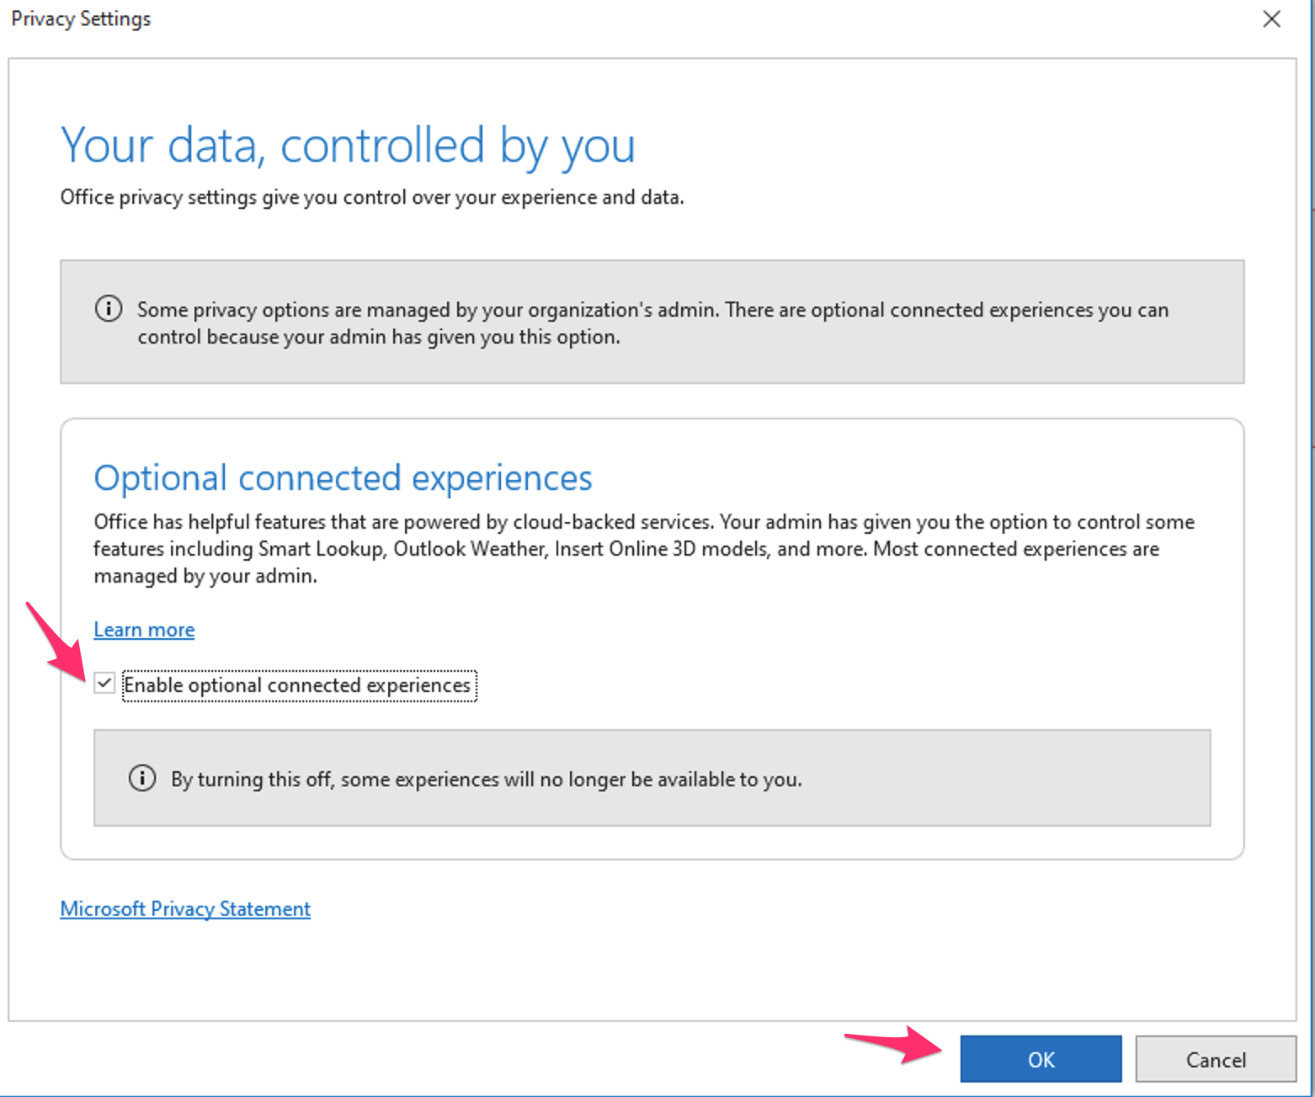Select the info symbol in the gray warning box

(x=141, y=778)
